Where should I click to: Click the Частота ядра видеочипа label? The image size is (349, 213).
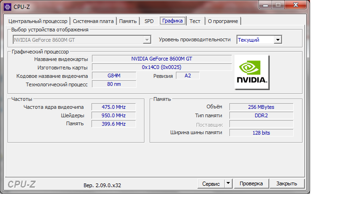click(x=53, y=107)
